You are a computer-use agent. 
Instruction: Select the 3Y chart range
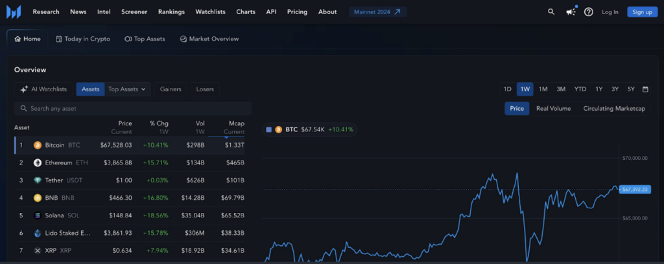coord(615,89)
